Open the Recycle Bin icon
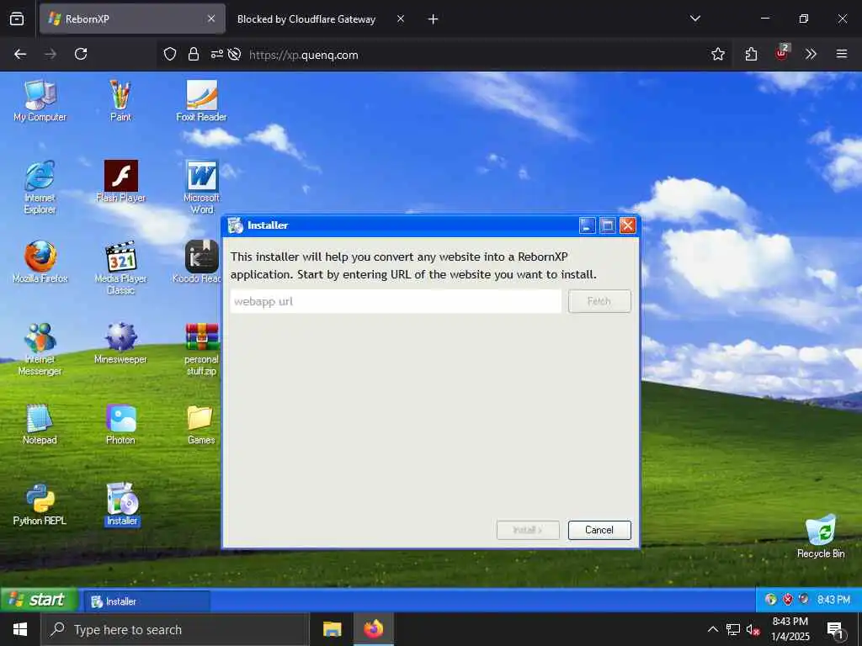This screenshot has width=862, height=646. (x=821, y=536)
